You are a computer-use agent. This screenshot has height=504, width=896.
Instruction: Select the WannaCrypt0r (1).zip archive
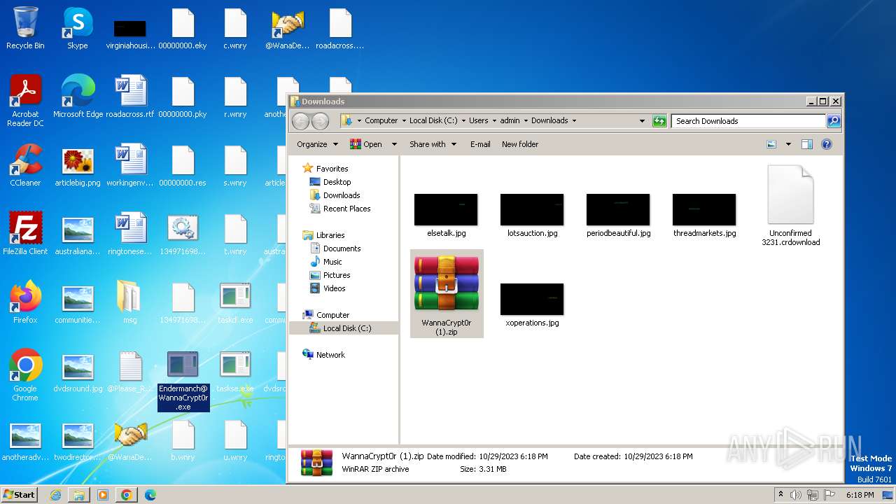pos(447,294)
